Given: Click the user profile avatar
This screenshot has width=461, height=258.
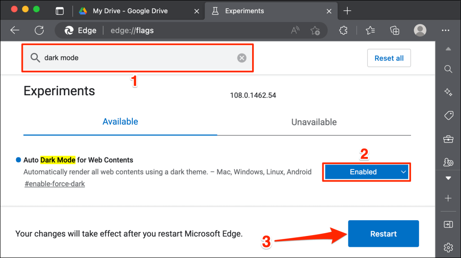Looking at the screenshot, I should click(420, 30).
